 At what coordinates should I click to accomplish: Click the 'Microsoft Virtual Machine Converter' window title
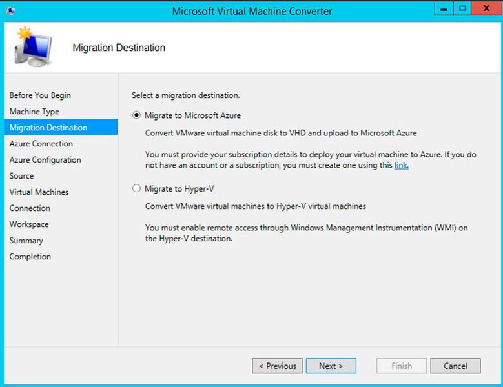click(x=252, y=11)
